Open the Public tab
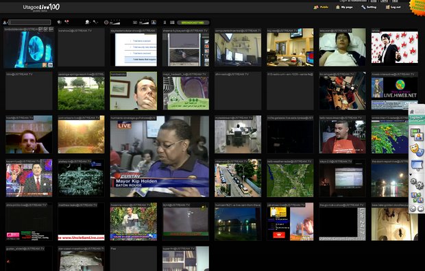Viewport: 425px width, 271px height. click(321, 8)
